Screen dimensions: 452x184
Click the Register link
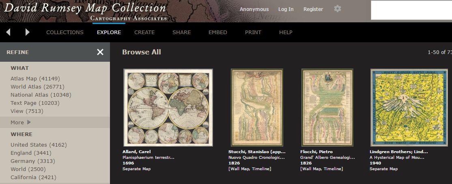[x=313, y=9]
